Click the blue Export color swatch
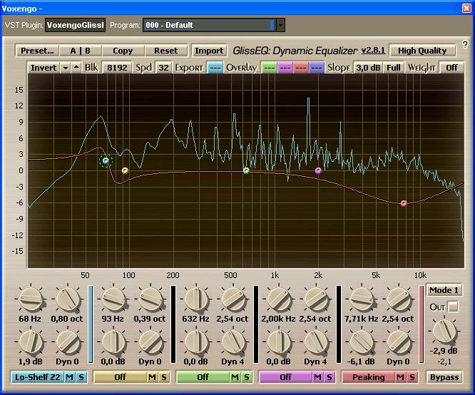Screen dimensions: 475x395 [x=215, y=68]
